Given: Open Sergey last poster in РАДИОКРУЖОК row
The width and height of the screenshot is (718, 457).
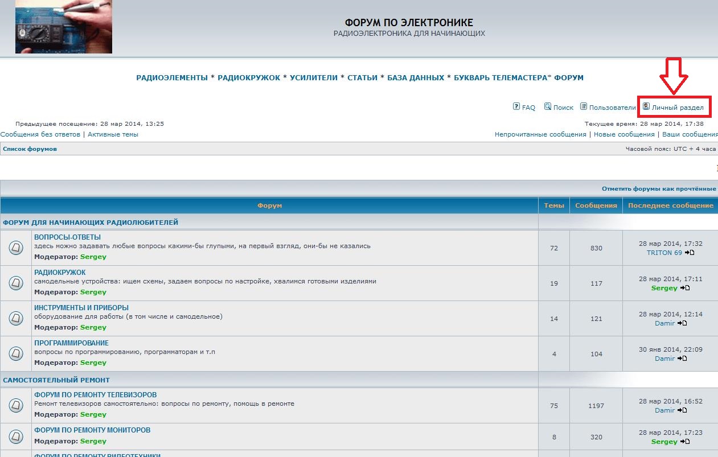Looking at the screenshot, I should tap(664, 288).
